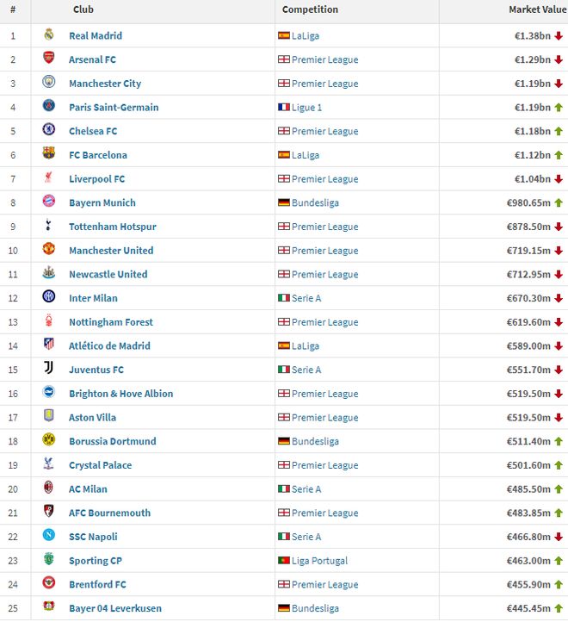Click the French flag beside Ligue 1

pos(284,107)
